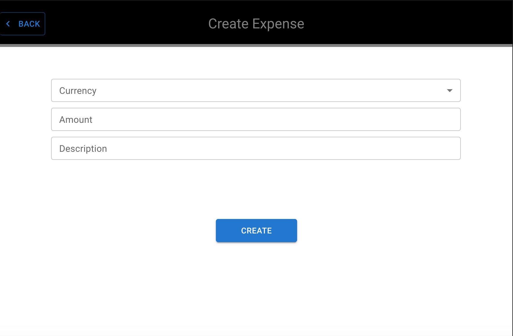Select the Create Expense title bar
This screenshot has height=336, width=513.
256,23
